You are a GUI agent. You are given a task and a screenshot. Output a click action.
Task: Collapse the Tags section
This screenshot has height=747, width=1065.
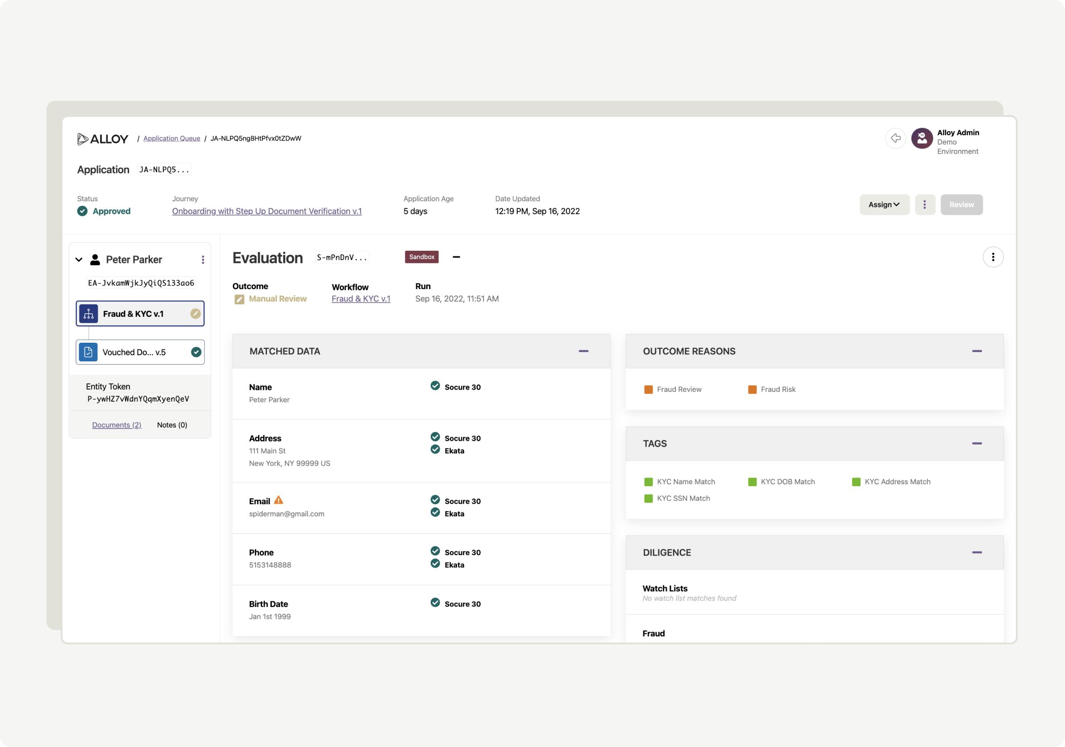tap(978, 443)
